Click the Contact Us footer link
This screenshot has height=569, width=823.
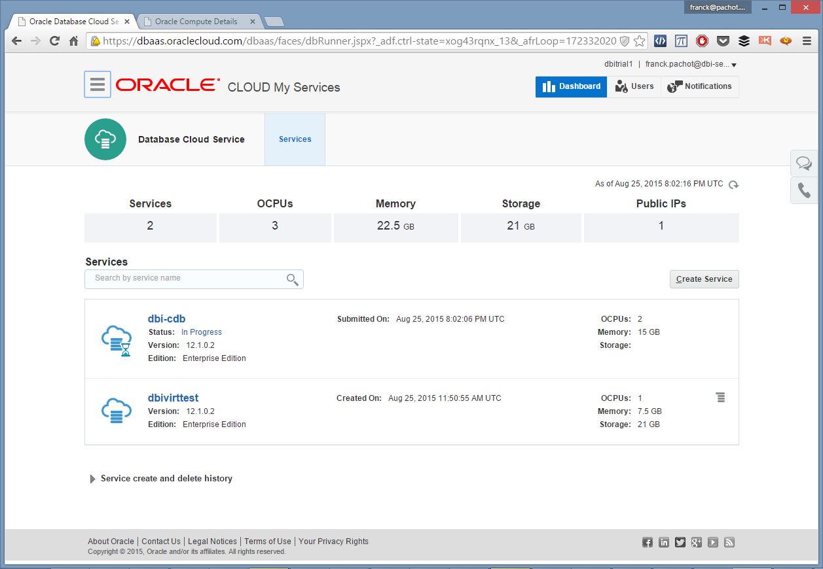pyautogui.click(x=161, y=542)
